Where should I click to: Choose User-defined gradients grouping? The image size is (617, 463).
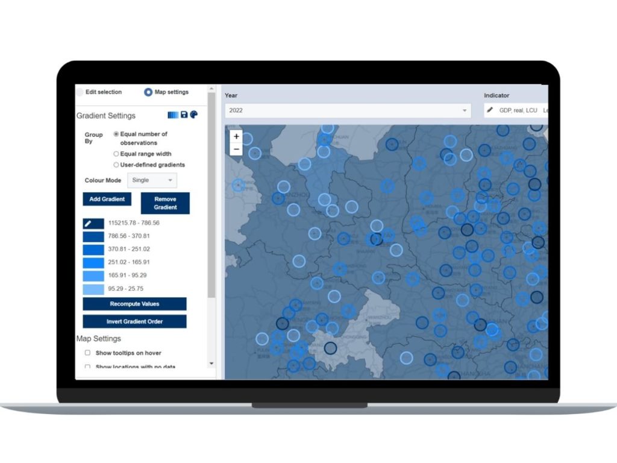tap(116, 165)
